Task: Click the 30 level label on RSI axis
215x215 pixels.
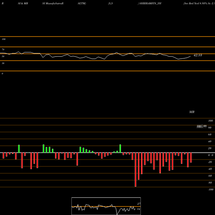Action: click(x=3, y=63)
